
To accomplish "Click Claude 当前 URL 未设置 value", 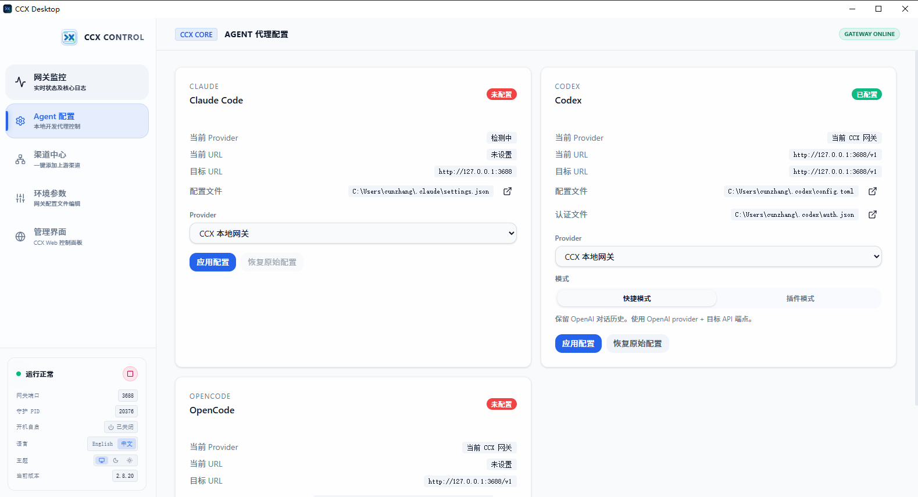I will coord(501,155).
